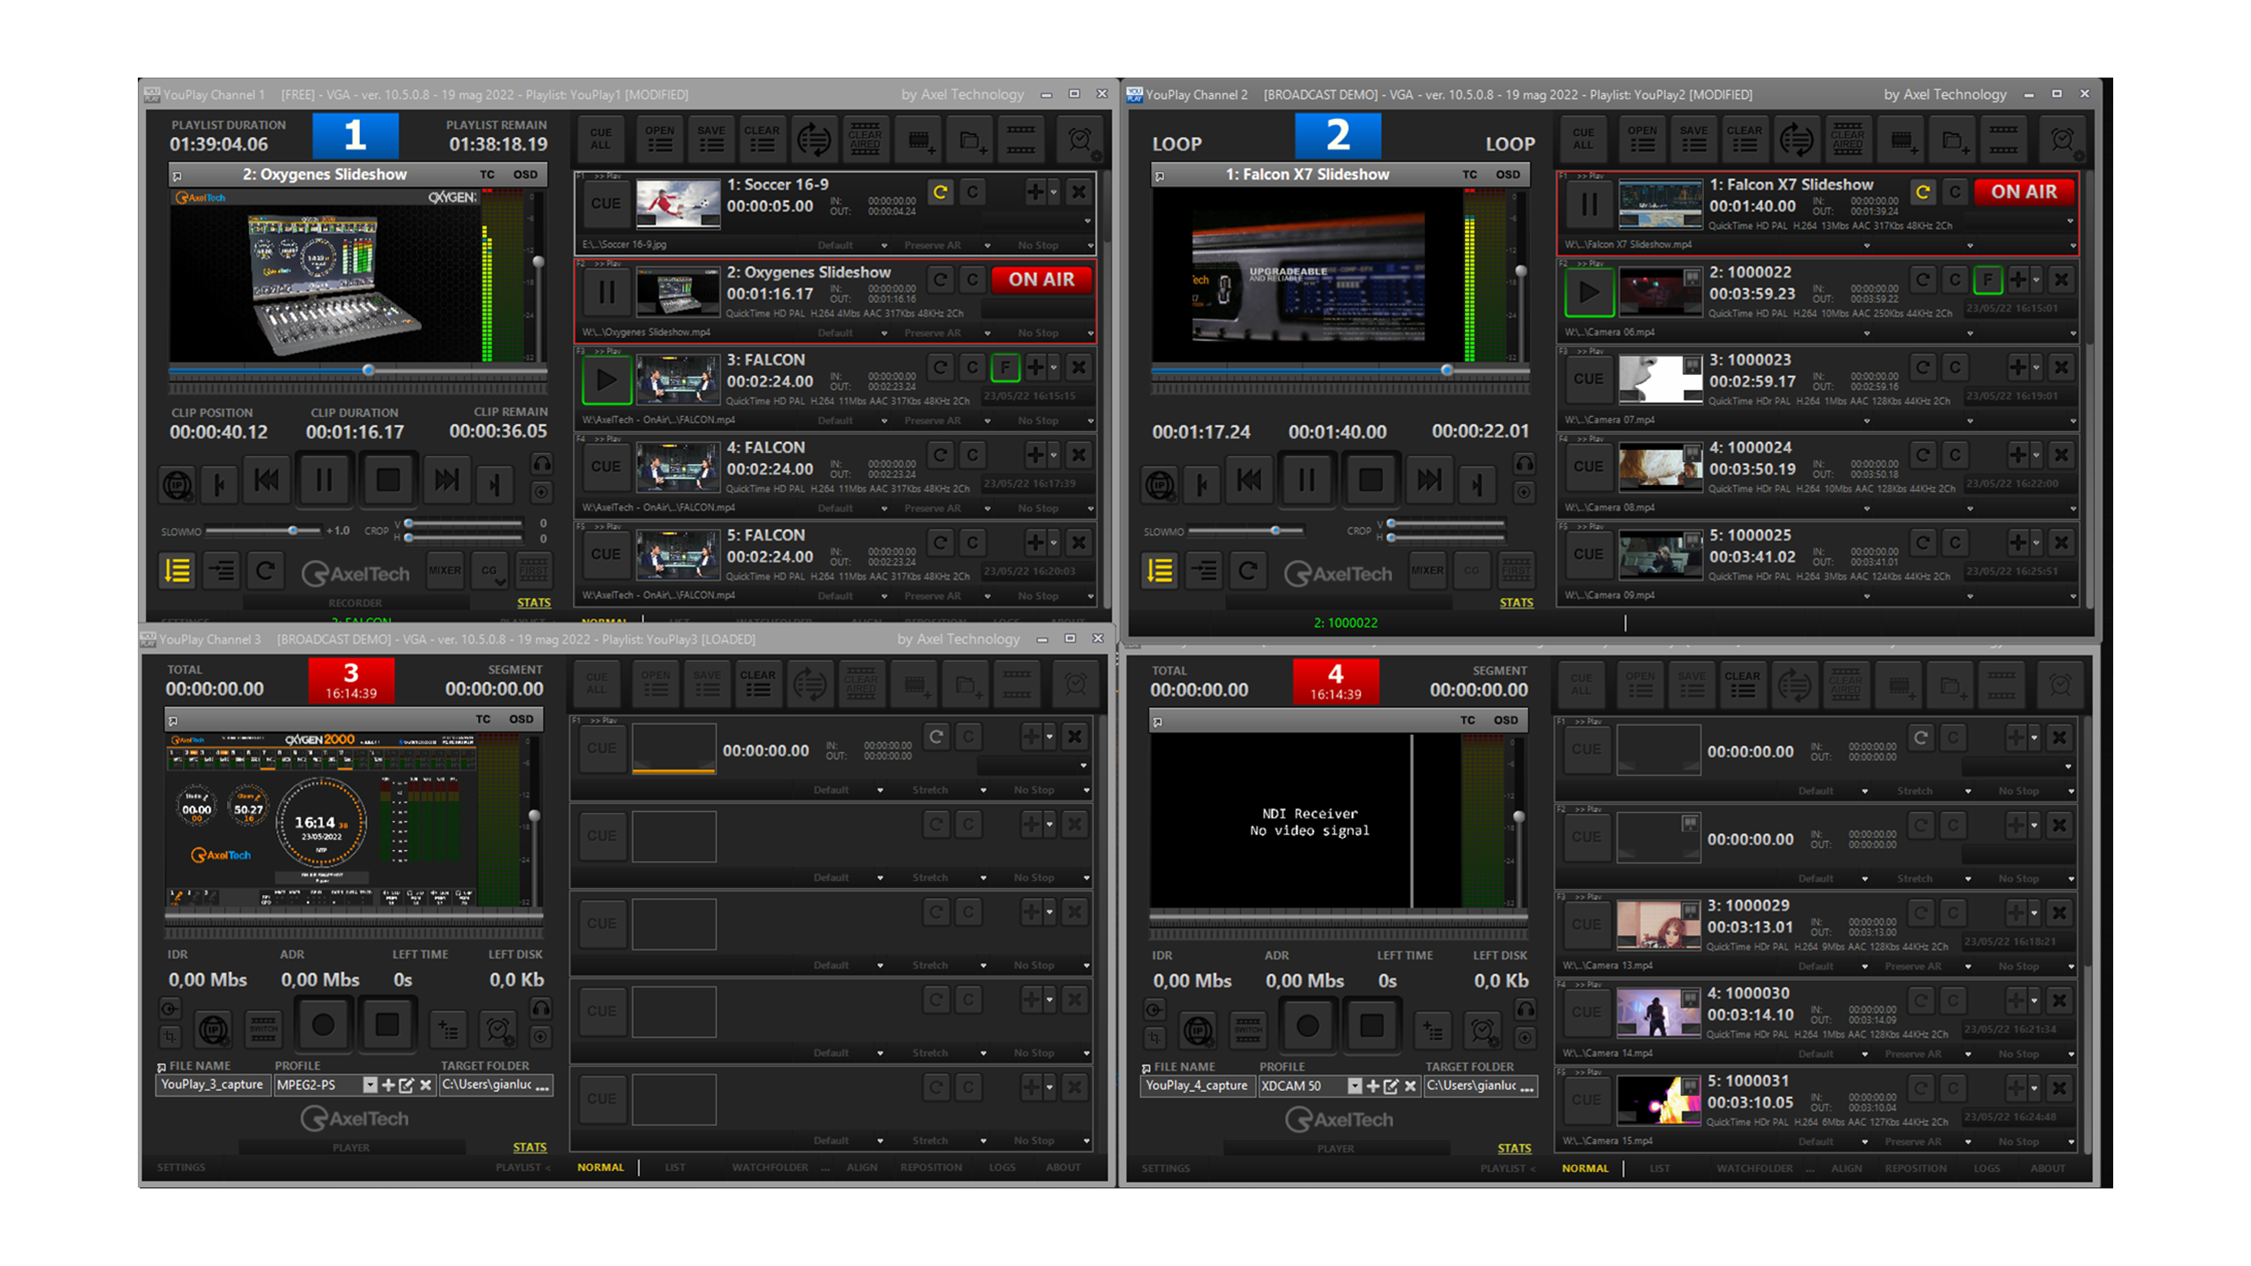Click crop icon in Channel 3 recorder

coord(169,1037)
